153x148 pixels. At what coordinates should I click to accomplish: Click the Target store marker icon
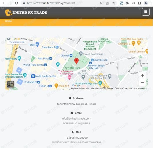coord(37,44)
